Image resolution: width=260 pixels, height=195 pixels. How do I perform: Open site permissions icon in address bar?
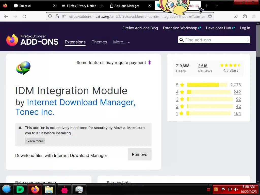click(64, 16)
